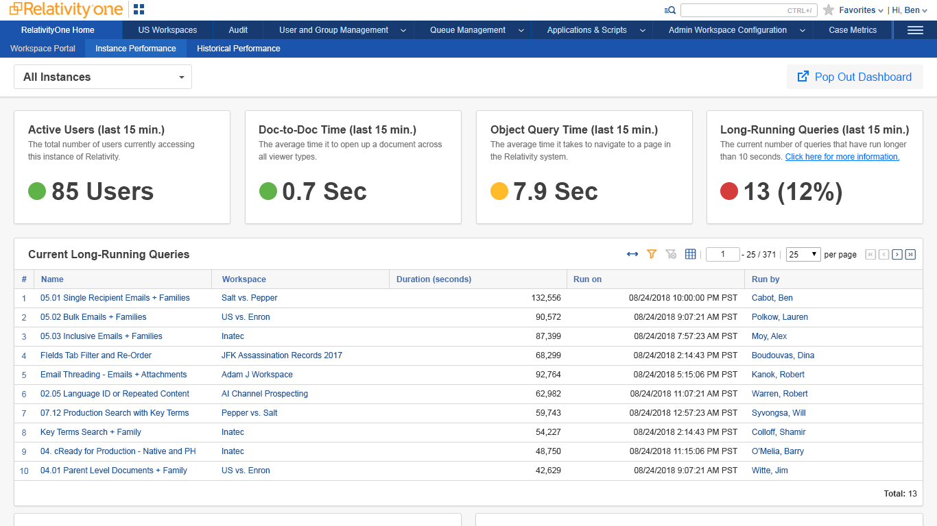Click the Favorites star icon
Screen dimensions: 937x526
click(829, 10)
